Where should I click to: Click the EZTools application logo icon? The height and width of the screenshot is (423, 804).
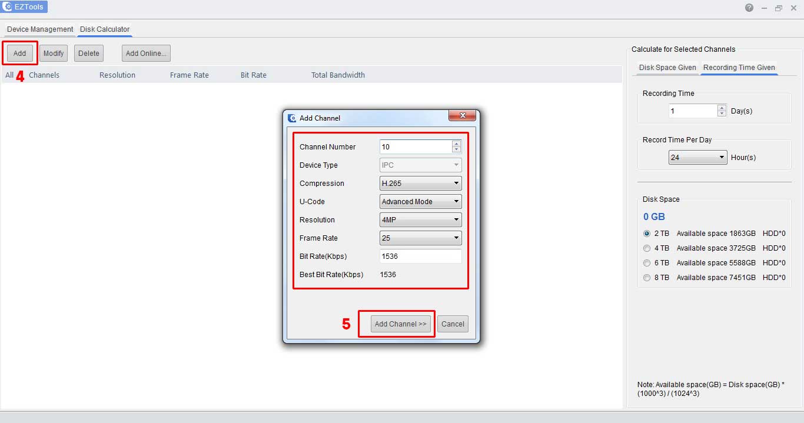[x=8, y=6]
